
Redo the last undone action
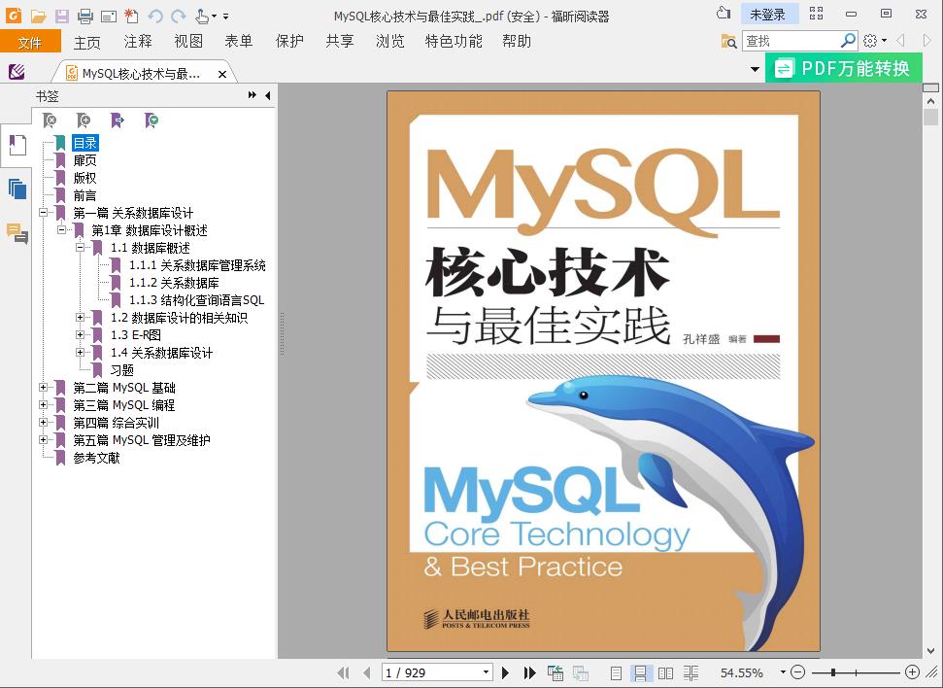(x=178, y=16)
